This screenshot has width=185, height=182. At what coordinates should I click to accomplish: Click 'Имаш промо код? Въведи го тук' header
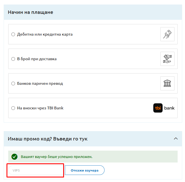(48, 139)
